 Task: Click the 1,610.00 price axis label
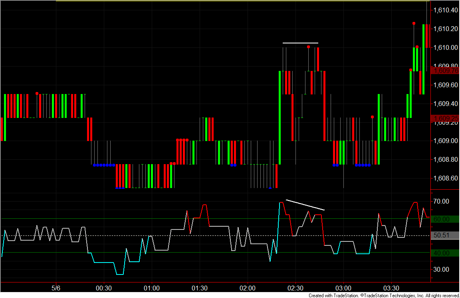[446, 47]
